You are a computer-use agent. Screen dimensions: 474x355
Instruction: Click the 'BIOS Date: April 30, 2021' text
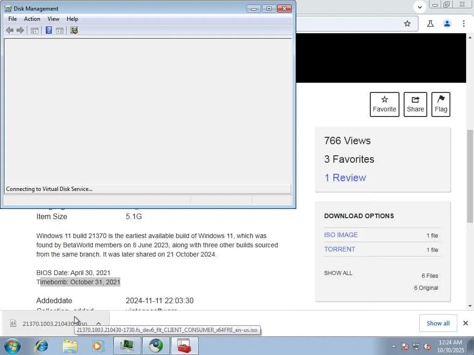pyautogui.click(x=73, y=273)
